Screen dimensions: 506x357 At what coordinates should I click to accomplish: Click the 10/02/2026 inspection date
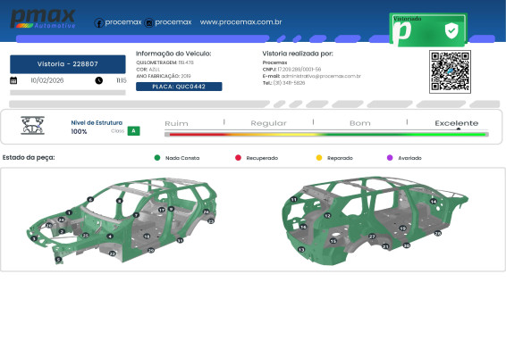click(x=47, y=80)
